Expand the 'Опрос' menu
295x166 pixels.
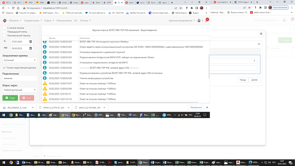click(49, 21)
